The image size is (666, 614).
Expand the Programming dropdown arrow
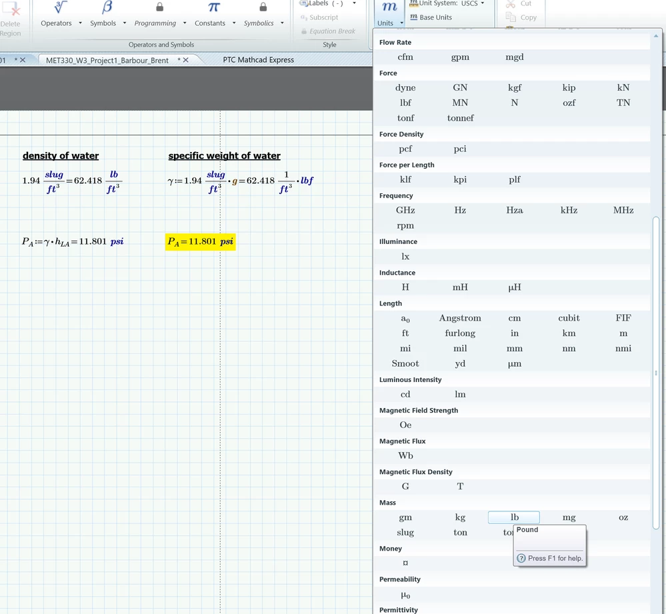(185, 23)
